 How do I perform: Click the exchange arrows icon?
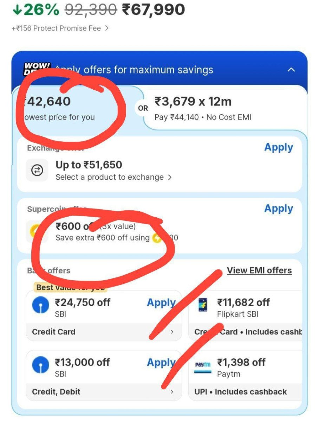(37, 171)
